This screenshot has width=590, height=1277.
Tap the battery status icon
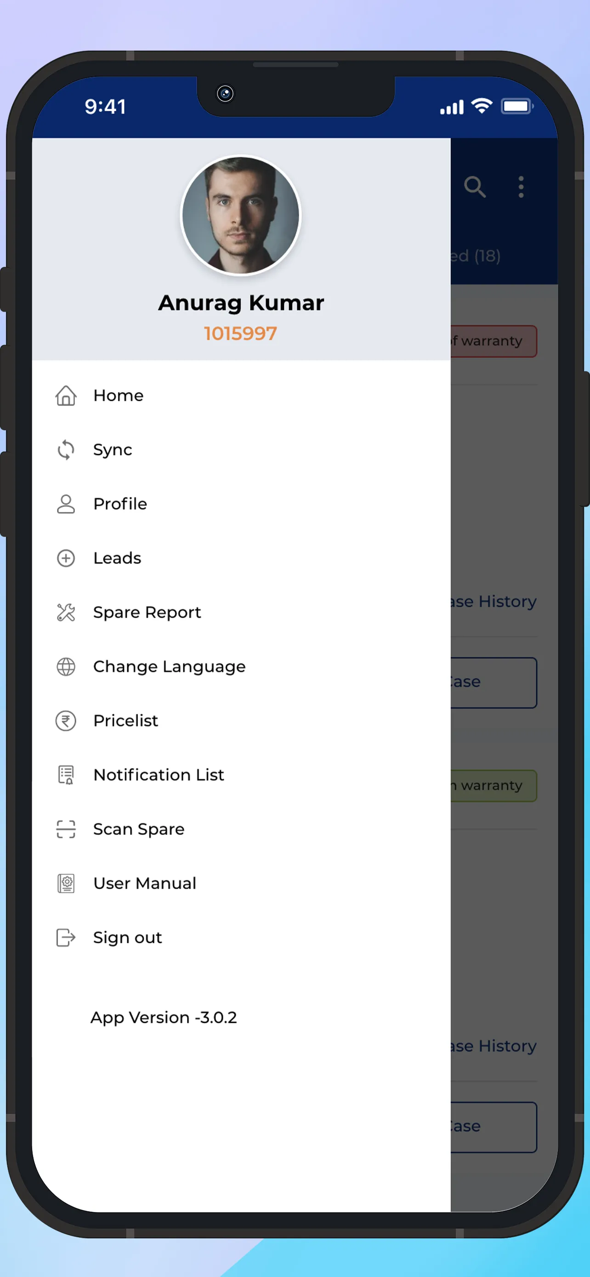(517, 106)
